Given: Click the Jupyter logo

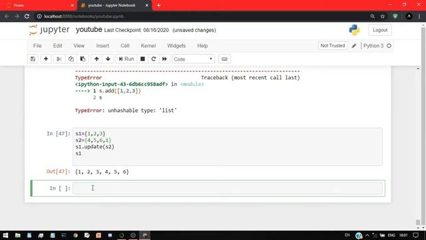Looking at the screenshot, I should click(49, 29).
